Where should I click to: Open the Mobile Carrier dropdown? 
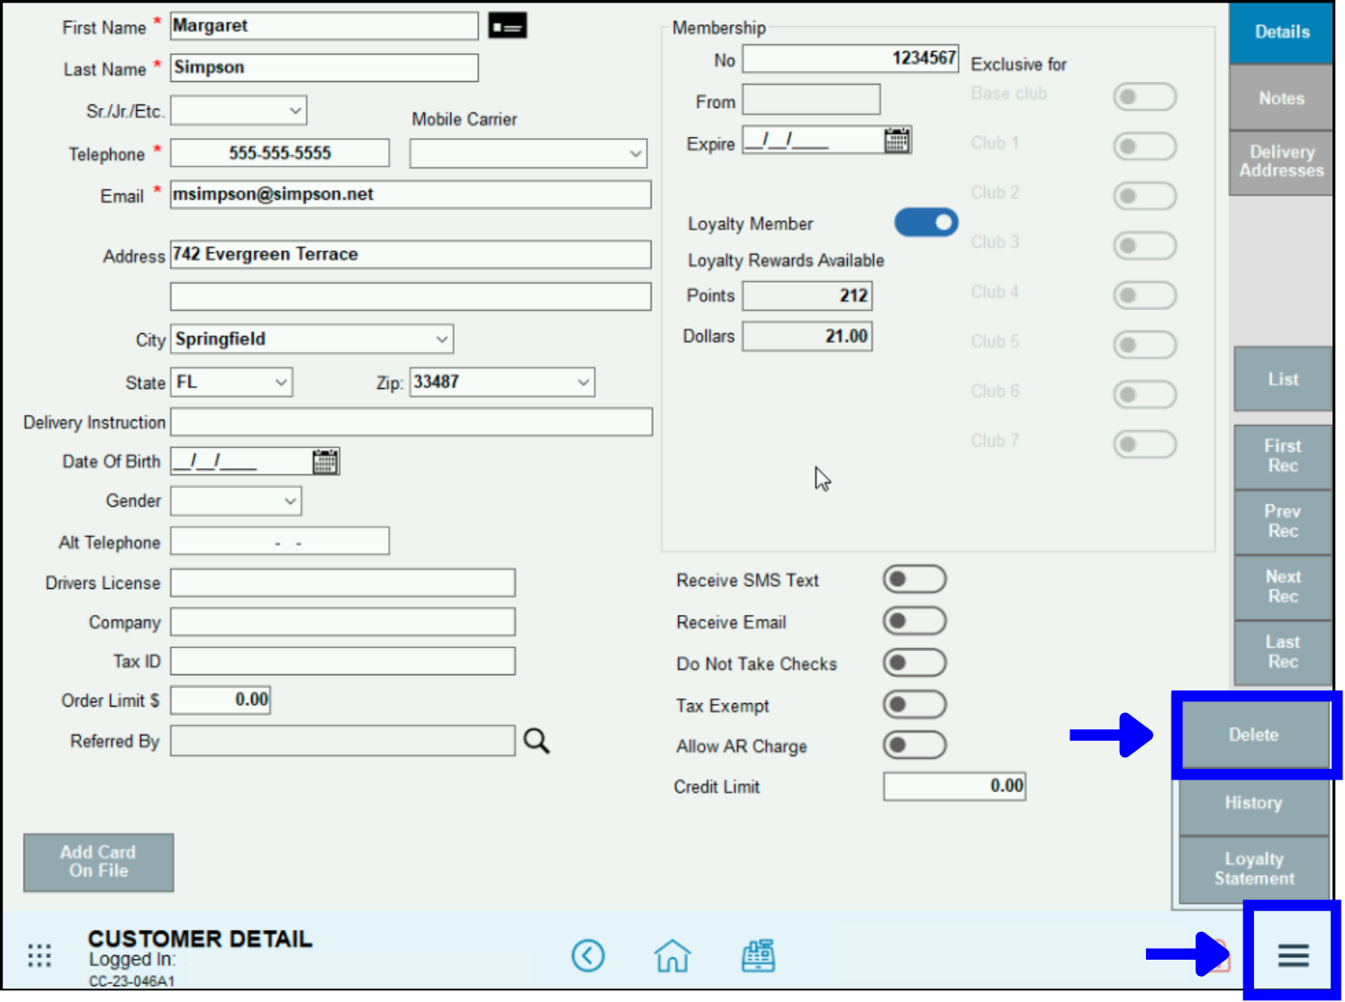528,154
